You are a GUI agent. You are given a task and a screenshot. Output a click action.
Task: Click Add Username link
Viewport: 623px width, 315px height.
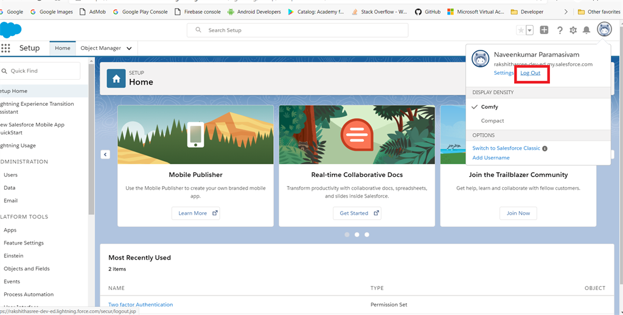tap(491, 157)
